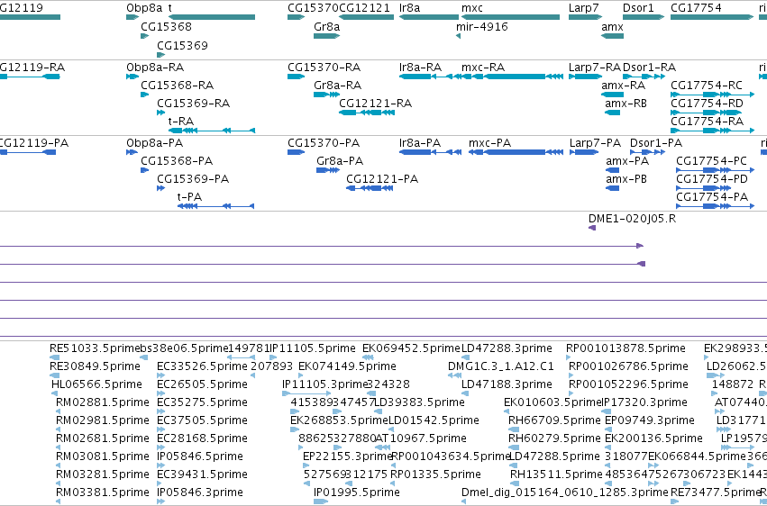Select the mxc-PA protein

coord(516,152)
